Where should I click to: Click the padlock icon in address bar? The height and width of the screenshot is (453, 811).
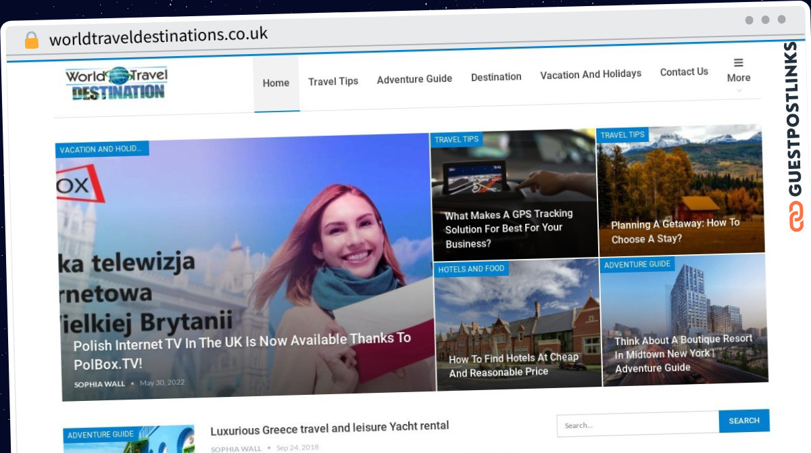(32, 40)
